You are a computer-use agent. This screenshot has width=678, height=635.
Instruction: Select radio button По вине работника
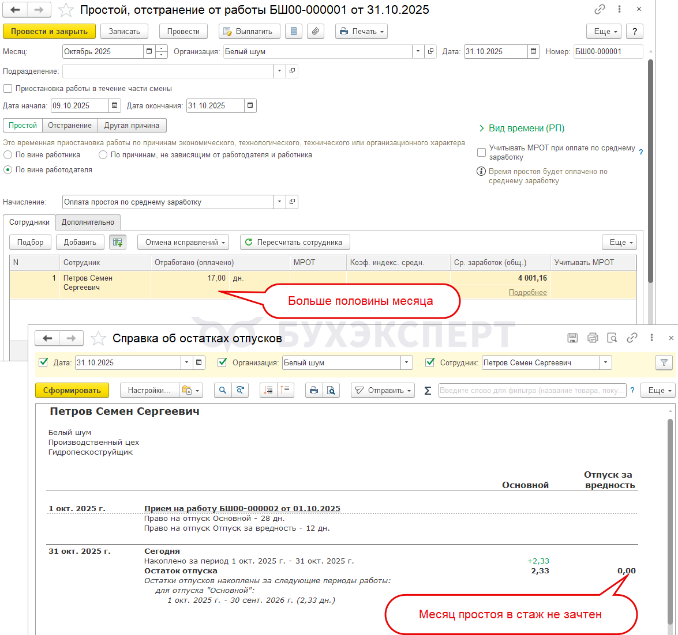coord(8,155)
